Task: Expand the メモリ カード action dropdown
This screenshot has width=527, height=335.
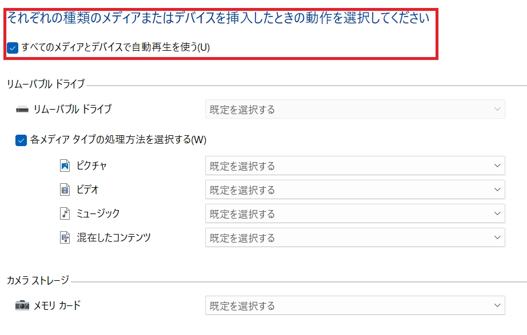Action: [354, 306]
